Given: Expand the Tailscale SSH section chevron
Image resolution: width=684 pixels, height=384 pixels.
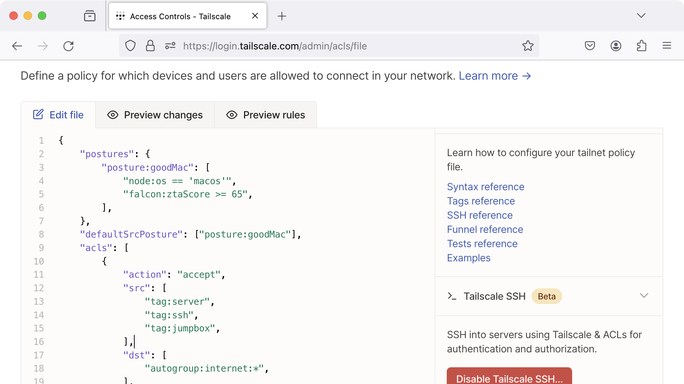Looking at the screenshot, I should (644, 296).
